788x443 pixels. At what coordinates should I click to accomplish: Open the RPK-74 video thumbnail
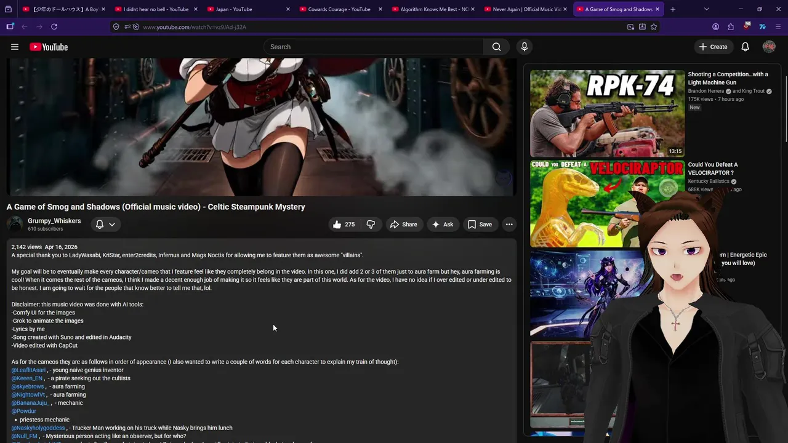coord(607,113)
